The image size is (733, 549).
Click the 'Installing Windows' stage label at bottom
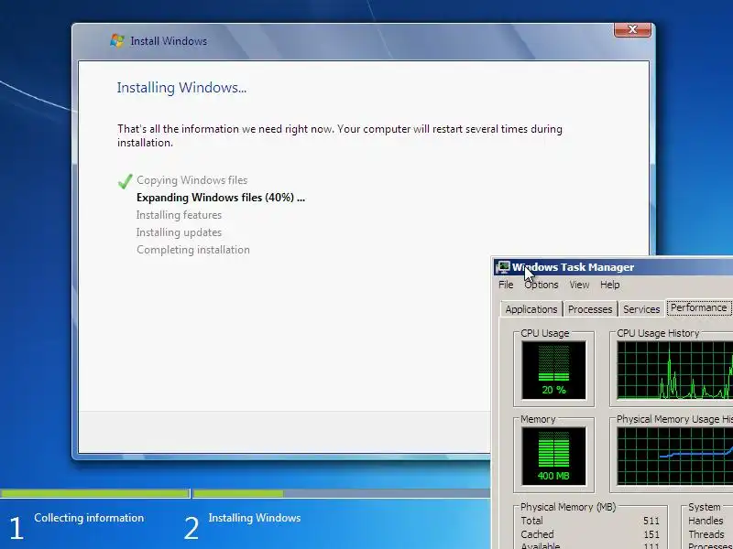click(255, 518)
